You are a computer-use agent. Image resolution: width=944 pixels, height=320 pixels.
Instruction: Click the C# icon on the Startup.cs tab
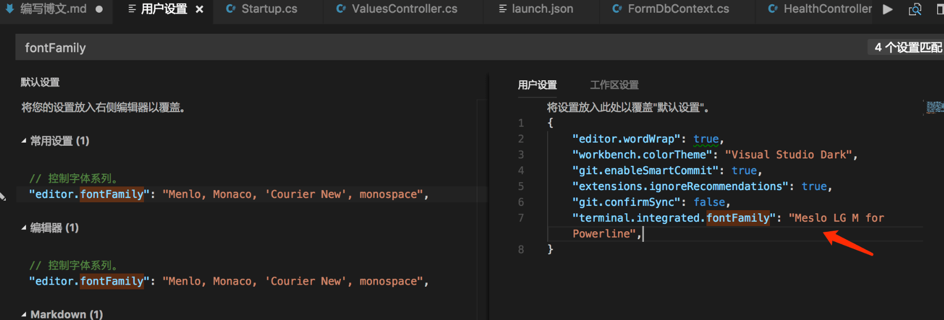[x=231, y=9]
